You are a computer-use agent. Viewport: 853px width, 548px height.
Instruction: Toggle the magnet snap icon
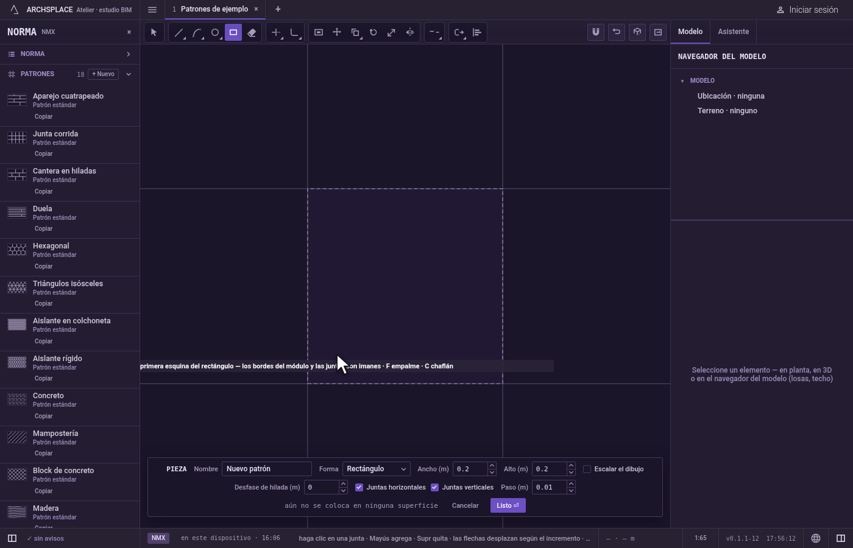click(x=596, y=32)
